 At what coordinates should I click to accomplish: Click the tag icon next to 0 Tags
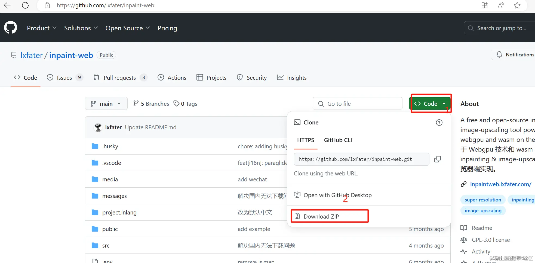point(177,104)
